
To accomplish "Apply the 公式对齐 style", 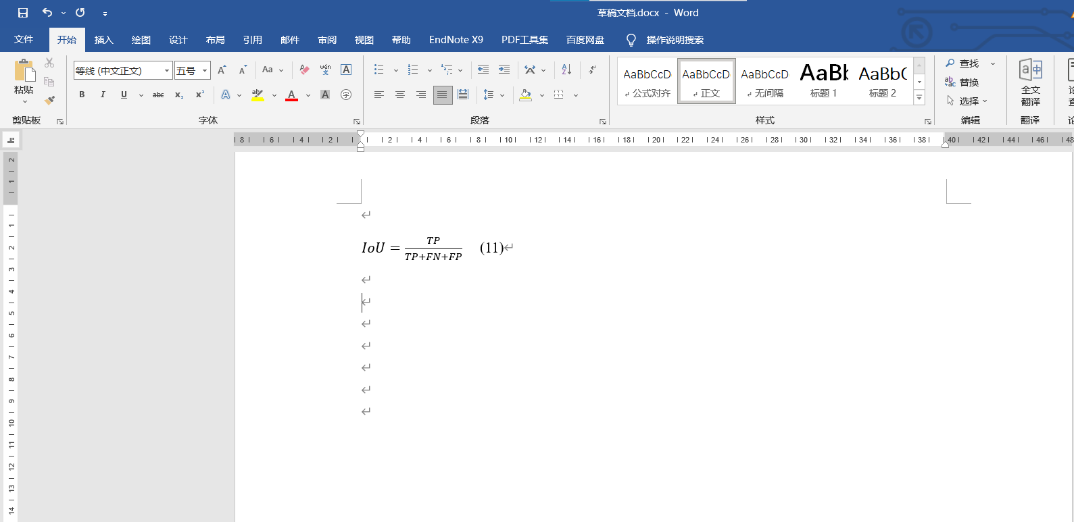I will [648, 81].
